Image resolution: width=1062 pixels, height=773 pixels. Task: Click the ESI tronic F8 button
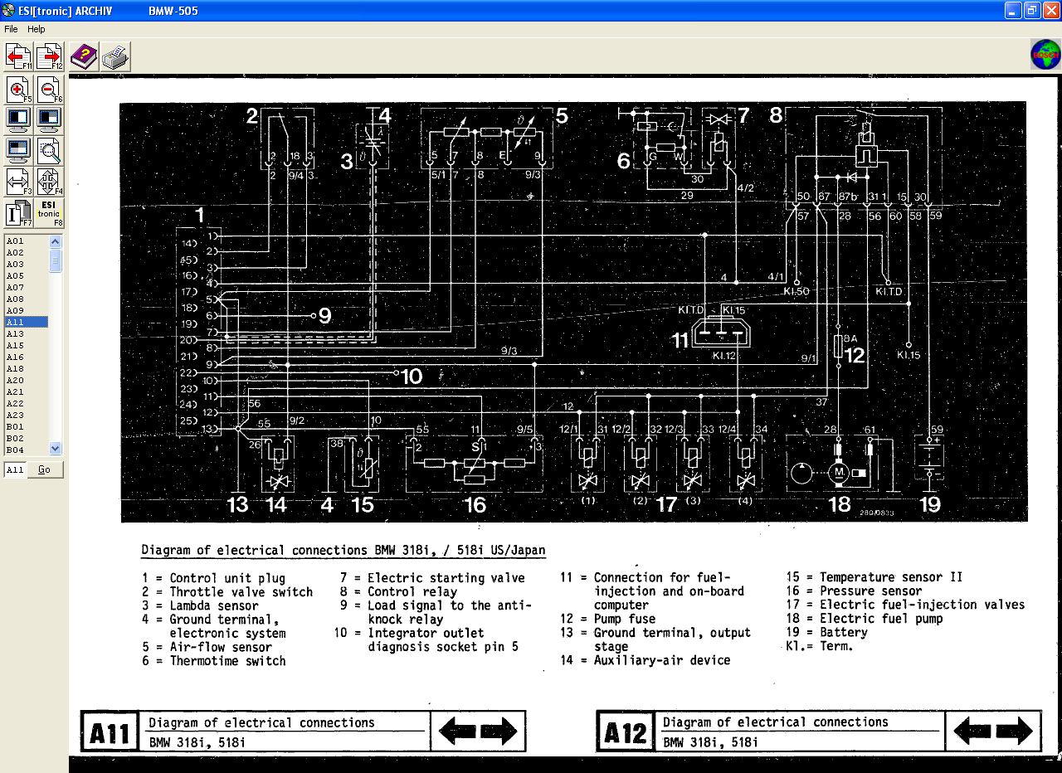(x=50, y=213)
